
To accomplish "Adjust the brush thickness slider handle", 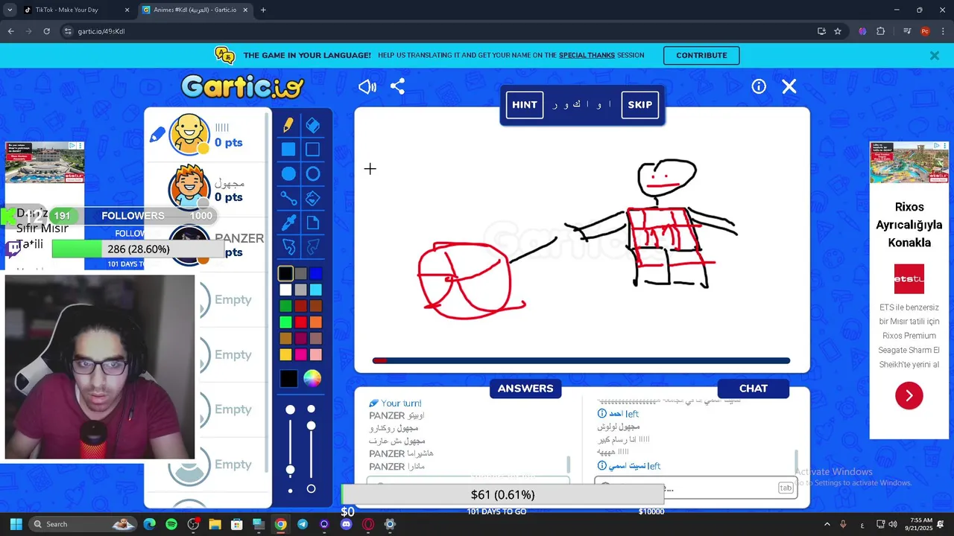I will [290, 470].
